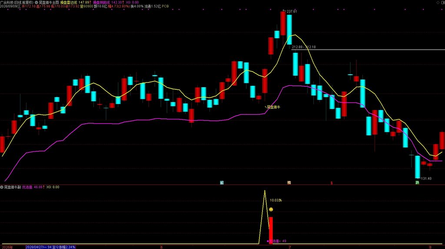Click the smiley face signal icon
Image resolution: width=445 pixels, height=249 pixels.
(x=271, y=210)
